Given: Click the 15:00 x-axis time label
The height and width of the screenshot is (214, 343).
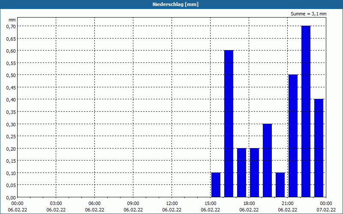Looking at the screenshot, I should pos(210,204).
